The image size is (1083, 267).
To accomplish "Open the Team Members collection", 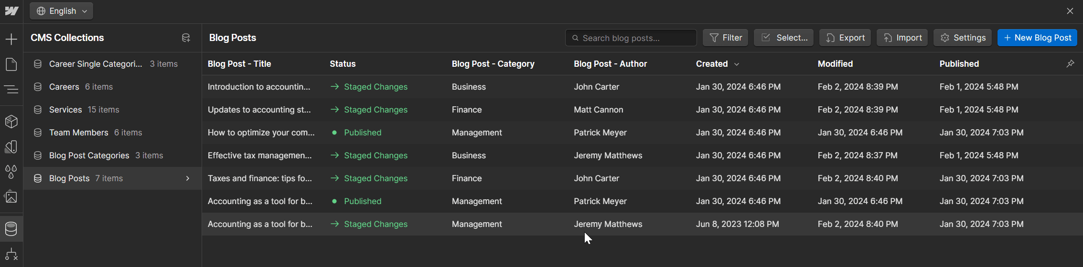I will (79, 133).
